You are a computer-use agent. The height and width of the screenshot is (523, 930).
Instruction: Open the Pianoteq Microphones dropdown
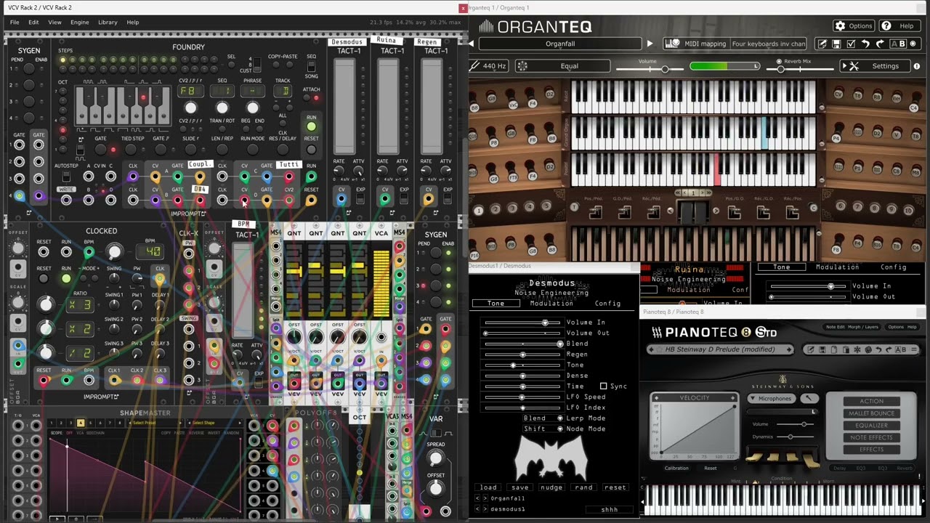(772, 398)
